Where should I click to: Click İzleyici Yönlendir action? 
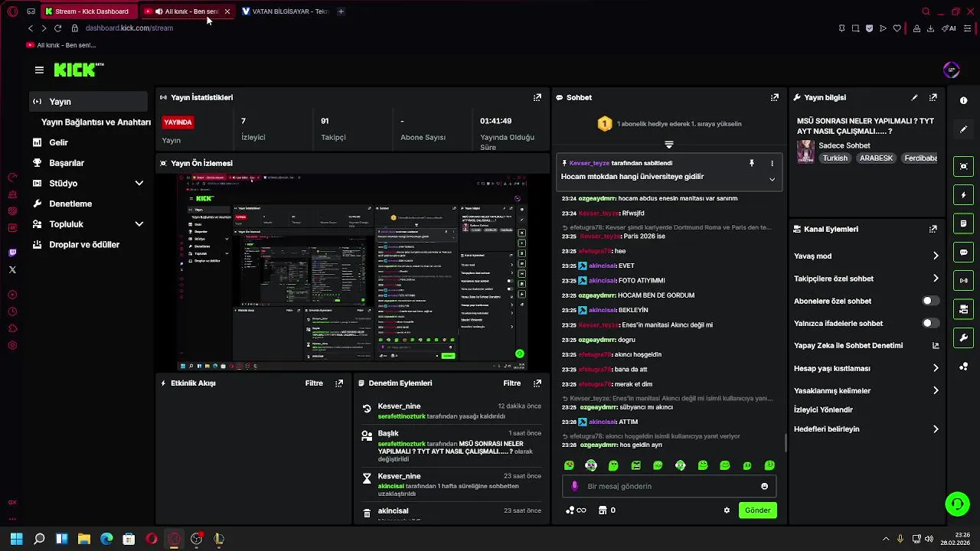coord(823,409)
